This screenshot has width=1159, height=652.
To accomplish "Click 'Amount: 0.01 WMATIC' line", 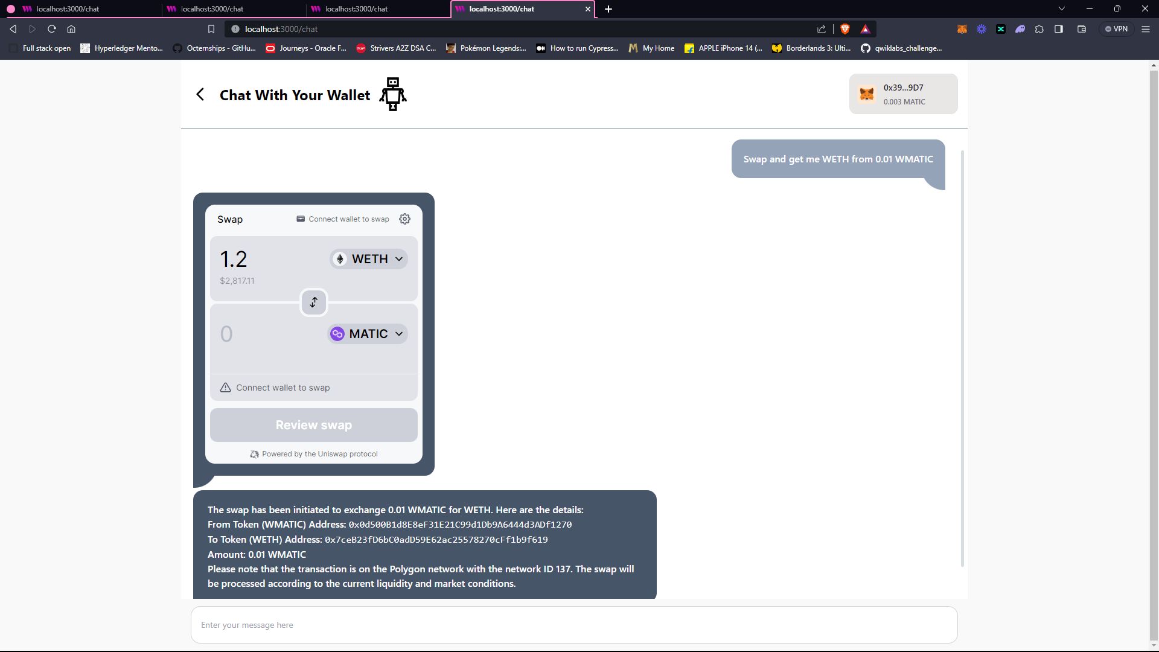I will (257, 554).
